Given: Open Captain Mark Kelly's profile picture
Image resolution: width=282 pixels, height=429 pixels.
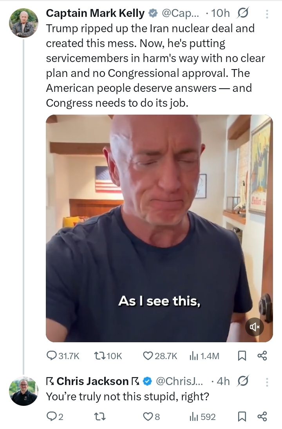Looking at the screenshot, I should [23, 23].
